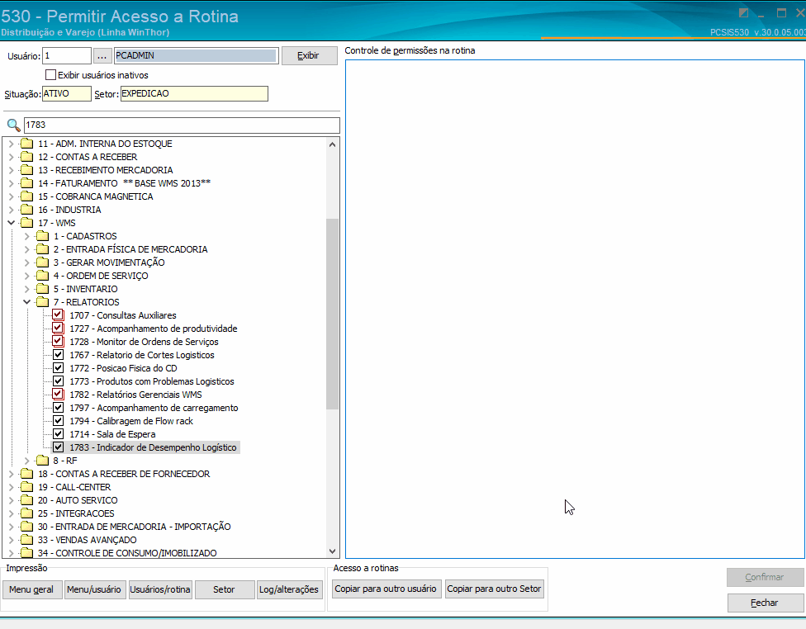The height and width of the screenshot is (629, 806).
Task: Click the tree scrollbar down arrow
Action: point(333,551)
